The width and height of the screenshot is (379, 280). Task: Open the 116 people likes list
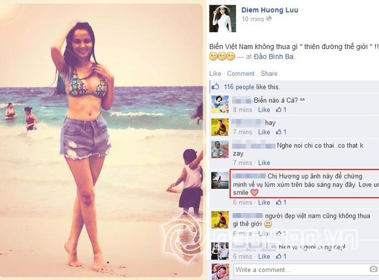coord(239,87)
